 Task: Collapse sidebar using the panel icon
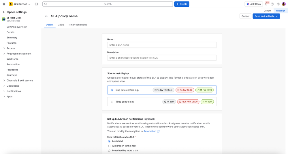coord(36,4)
